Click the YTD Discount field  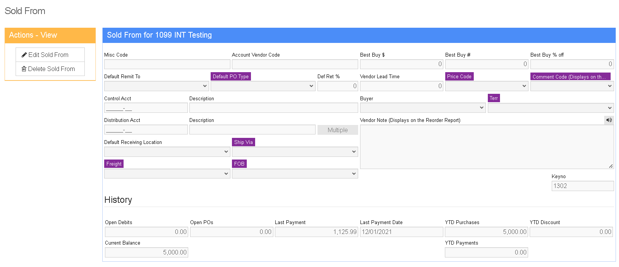[x=571, y=232]
